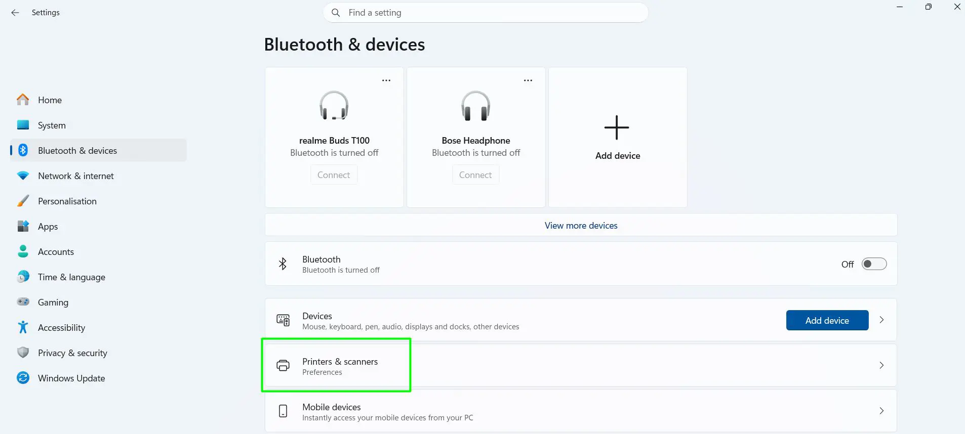965x434 pixels.
Task: Click the Printers & scanners label
Action: click(340, 362)
